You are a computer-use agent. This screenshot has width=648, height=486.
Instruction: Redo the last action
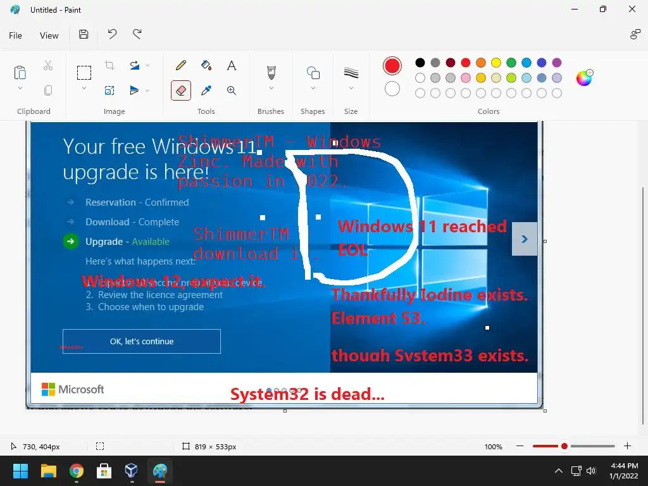pyautogui.click(x=137, y=34)
